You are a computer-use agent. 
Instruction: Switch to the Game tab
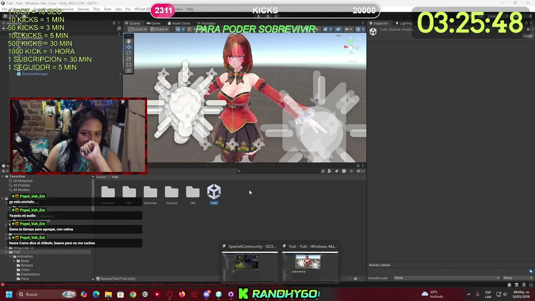click(x=153, y=23)
